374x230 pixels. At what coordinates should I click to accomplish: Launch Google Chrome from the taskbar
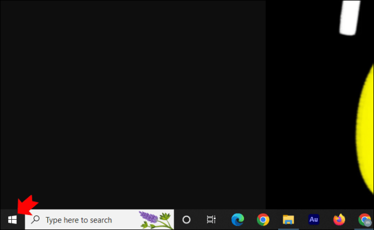[x=263, y=220]
